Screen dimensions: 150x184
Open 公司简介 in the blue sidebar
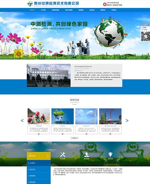[39, 163]
